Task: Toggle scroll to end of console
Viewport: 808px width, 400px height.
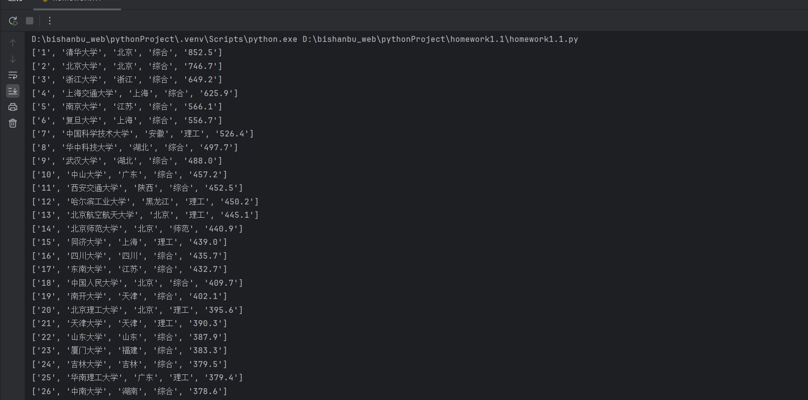Action: [x=13, y=91]
